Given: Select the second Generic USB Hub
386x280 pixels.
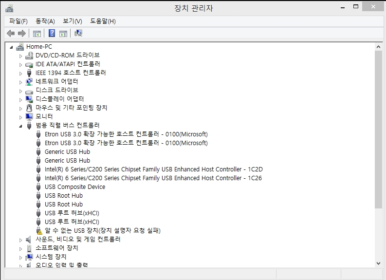Looking at the screenshot, I should 67,161.
